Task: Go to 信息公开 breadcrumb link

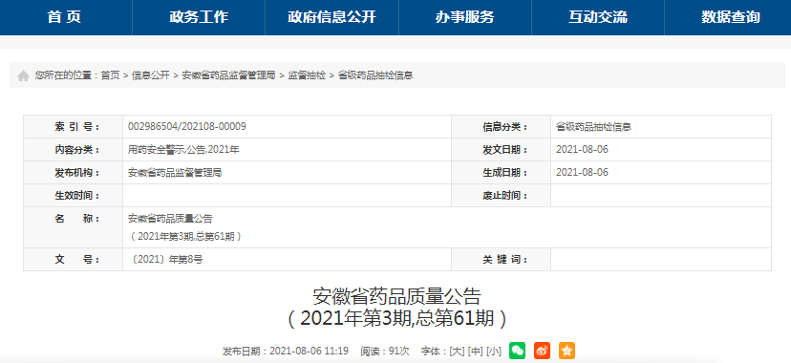Action: click(x=150, y=75)
